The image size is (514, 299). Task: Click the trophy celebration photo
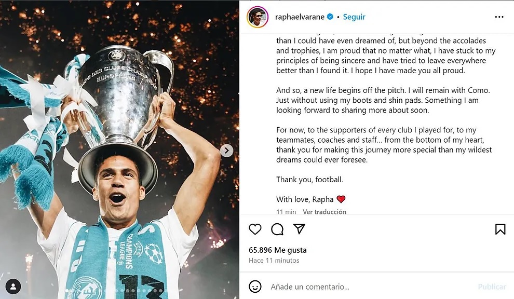pyautogui.click(x=119, y=130)
